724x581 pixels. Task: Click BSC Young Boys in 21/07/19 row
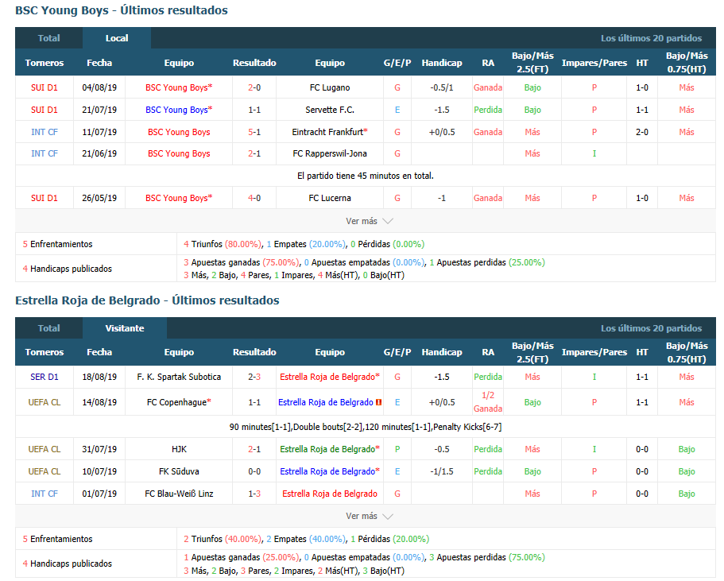click(179, 110)
